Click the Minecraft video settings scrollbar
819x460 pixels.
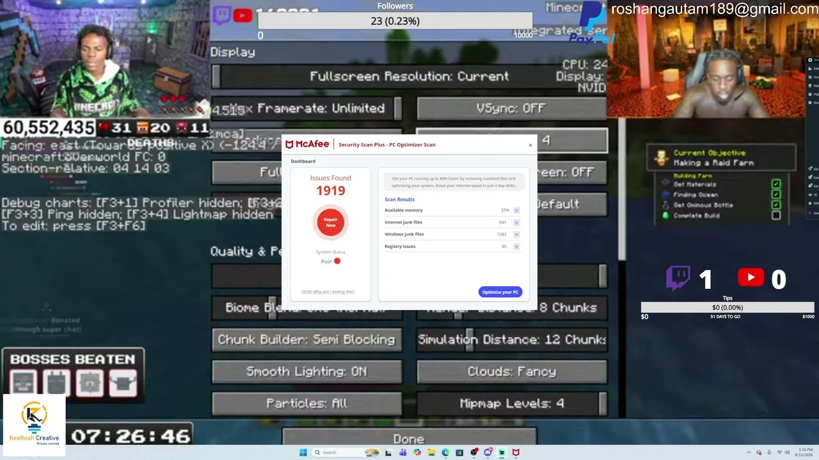622,188
